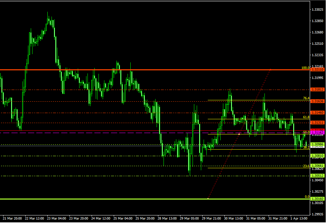The image size is (326, 223).
Task: Click the magenta 1.31162 price label
Action: (317, 133)
